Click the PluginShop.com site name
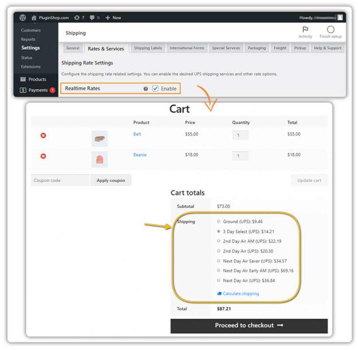The height and width of the screenshot is (350, 358). [x=54, y=17]
